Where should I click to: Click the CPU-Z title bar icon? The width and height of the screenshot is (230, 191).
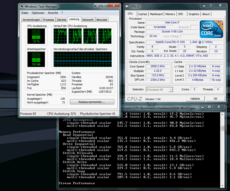(127, 7)
